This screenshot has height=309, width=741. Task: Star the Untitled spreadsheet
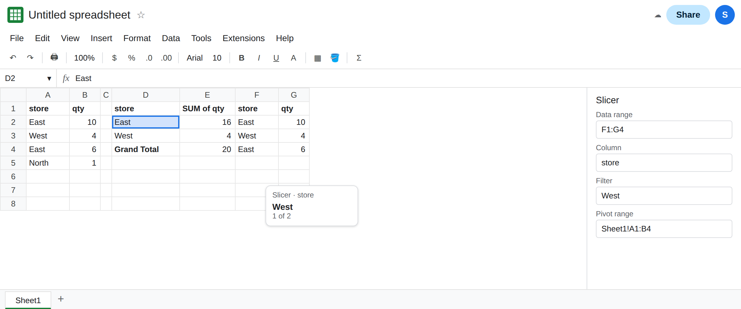tap(141, 15)
